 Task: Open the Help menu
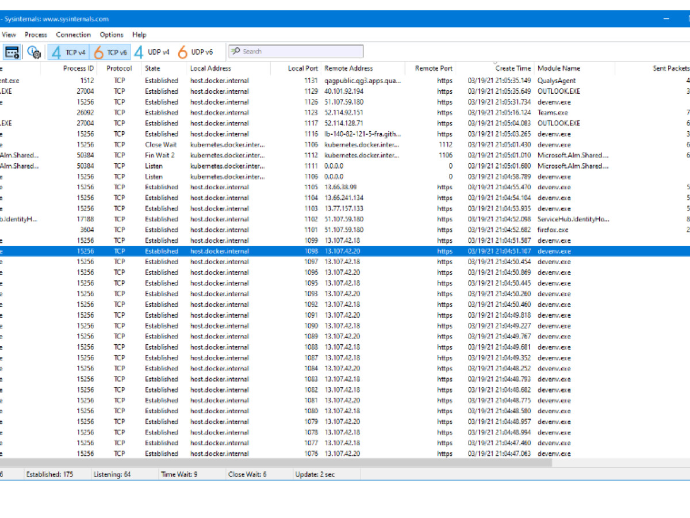pos(139,35)
